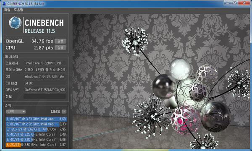This screenshot has width=252, height=151.
Task: Run the OpenGL benchmark with 실행
Action: tap(60, 41)
